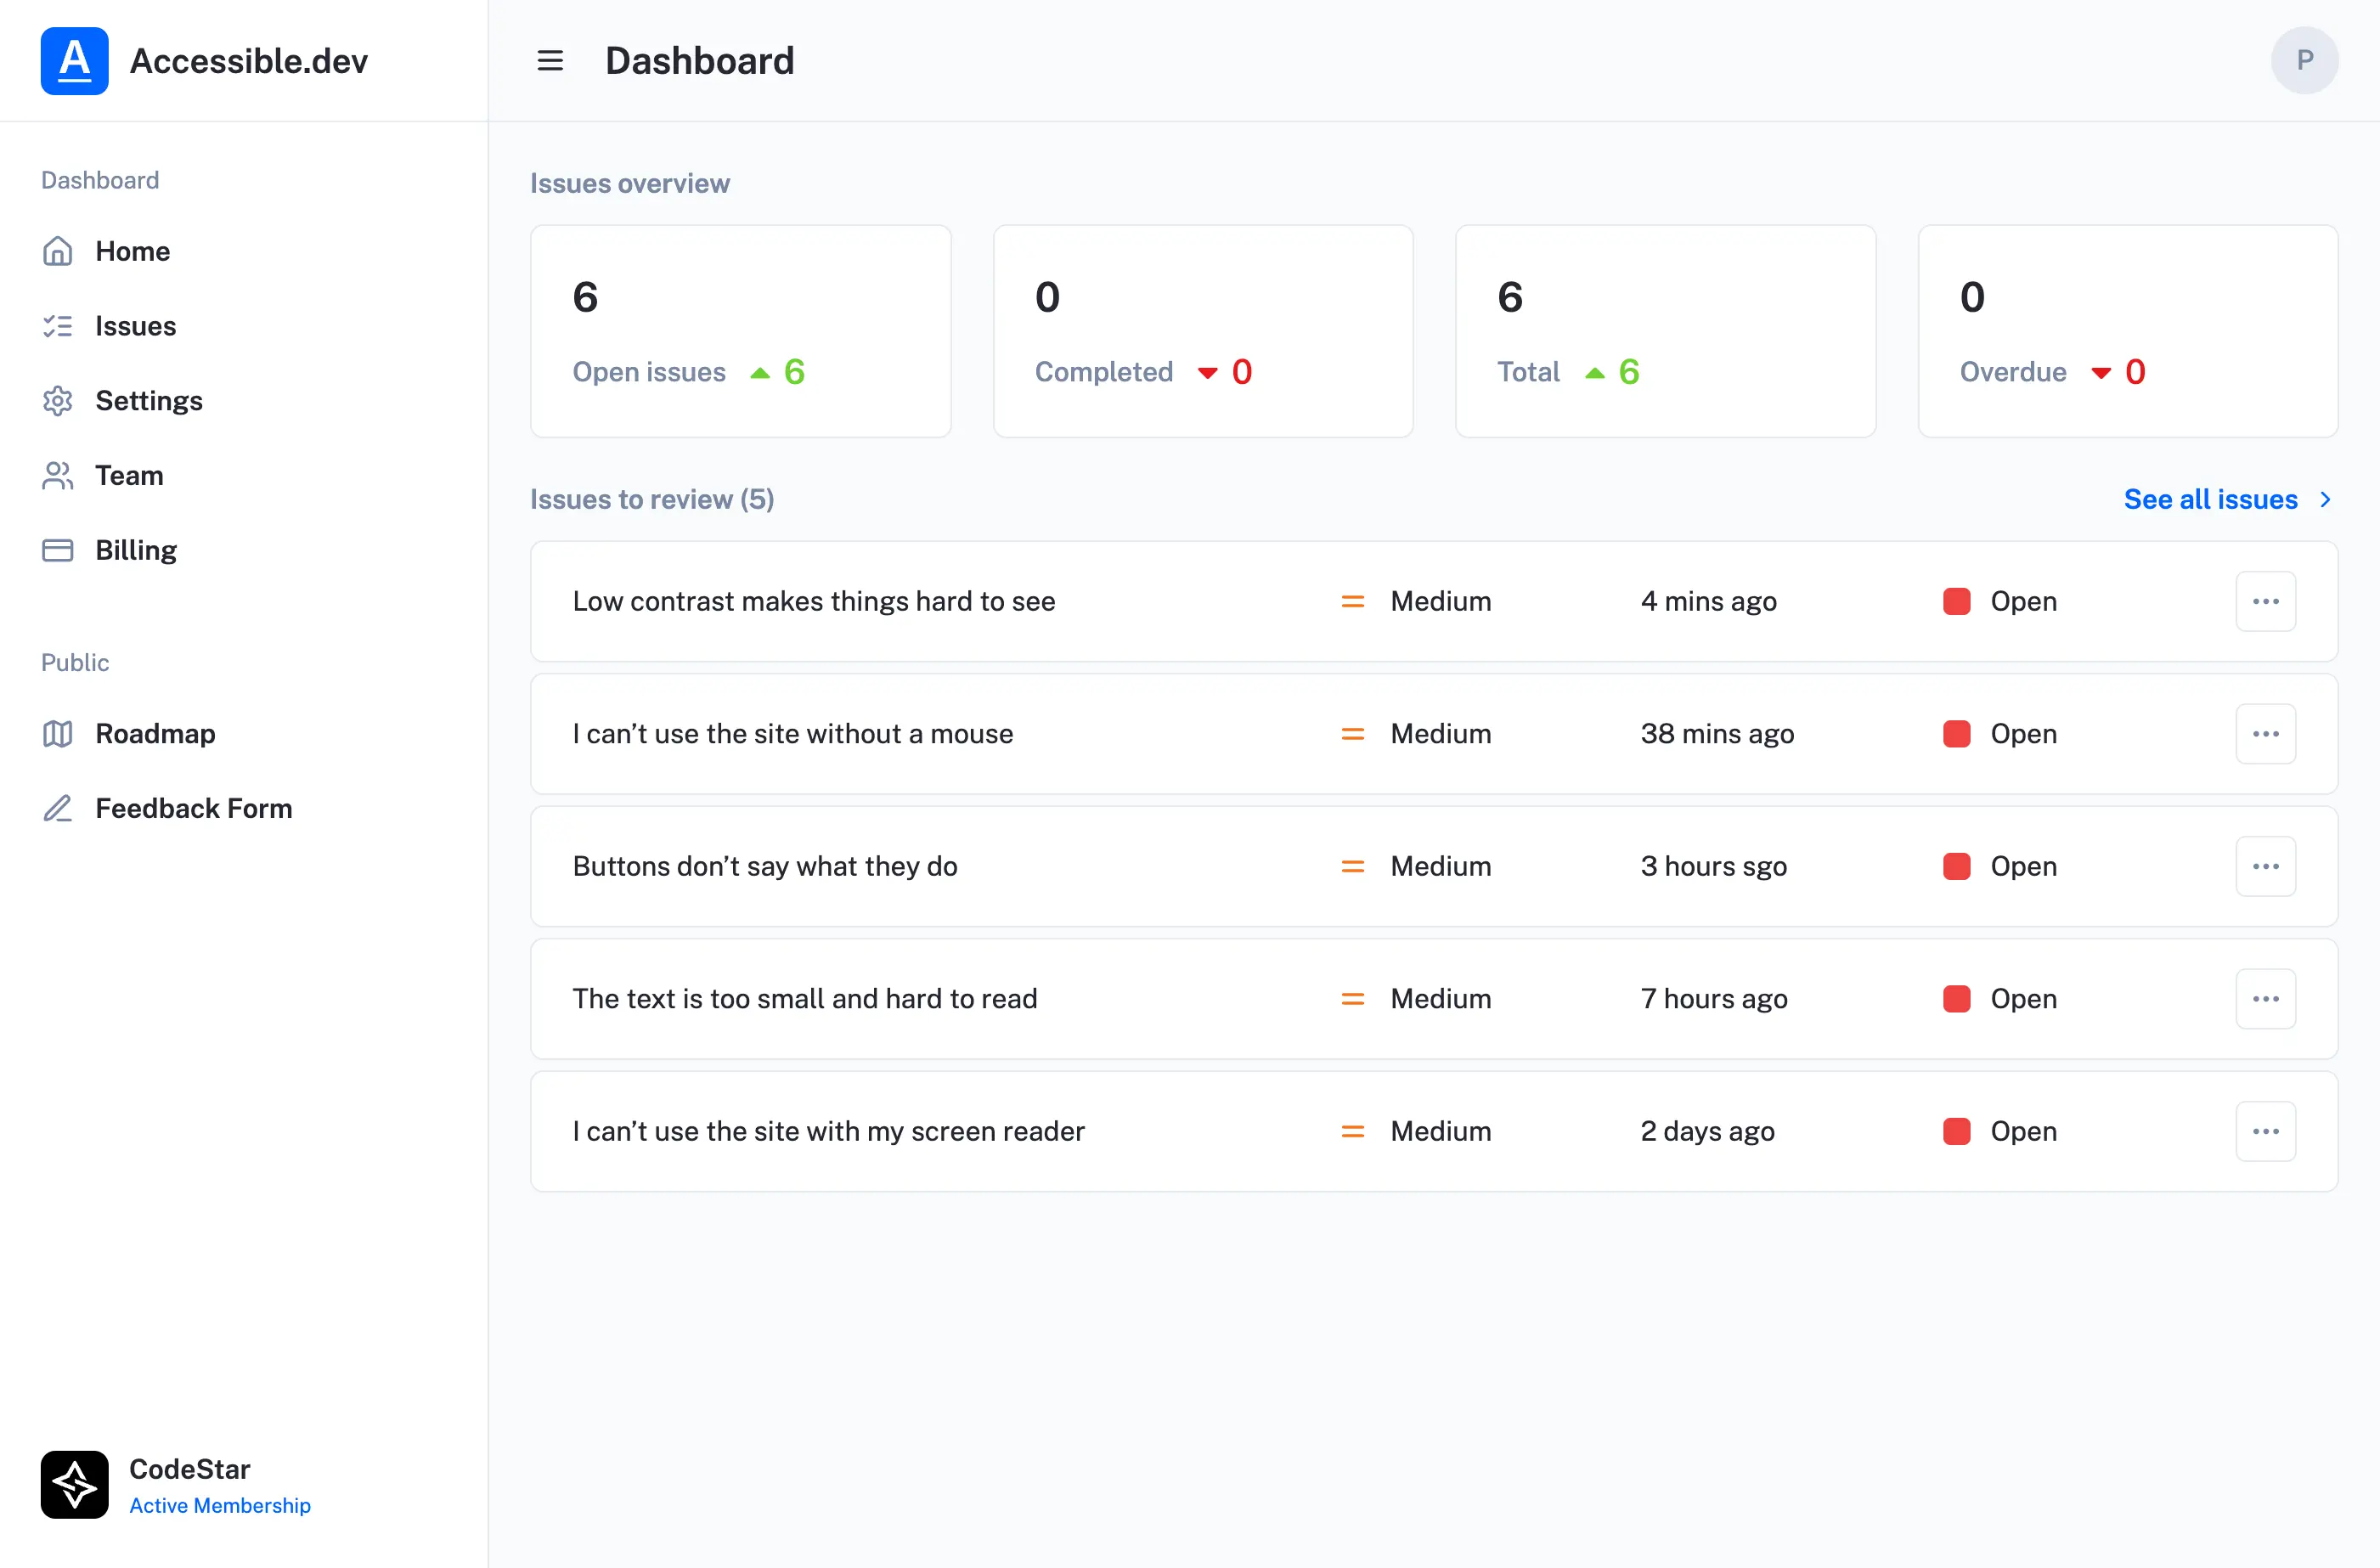Click priority icon on screen reader row
The height and width of the screenshot is (1568, 2380).
(1353, 1131)
